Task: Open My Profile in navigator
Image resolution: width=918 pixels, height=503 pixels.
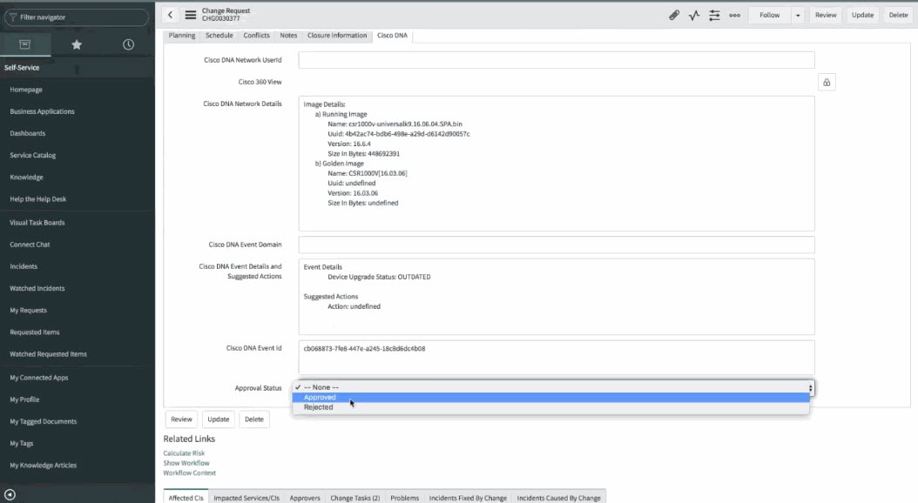Action: tap(24, 399)
